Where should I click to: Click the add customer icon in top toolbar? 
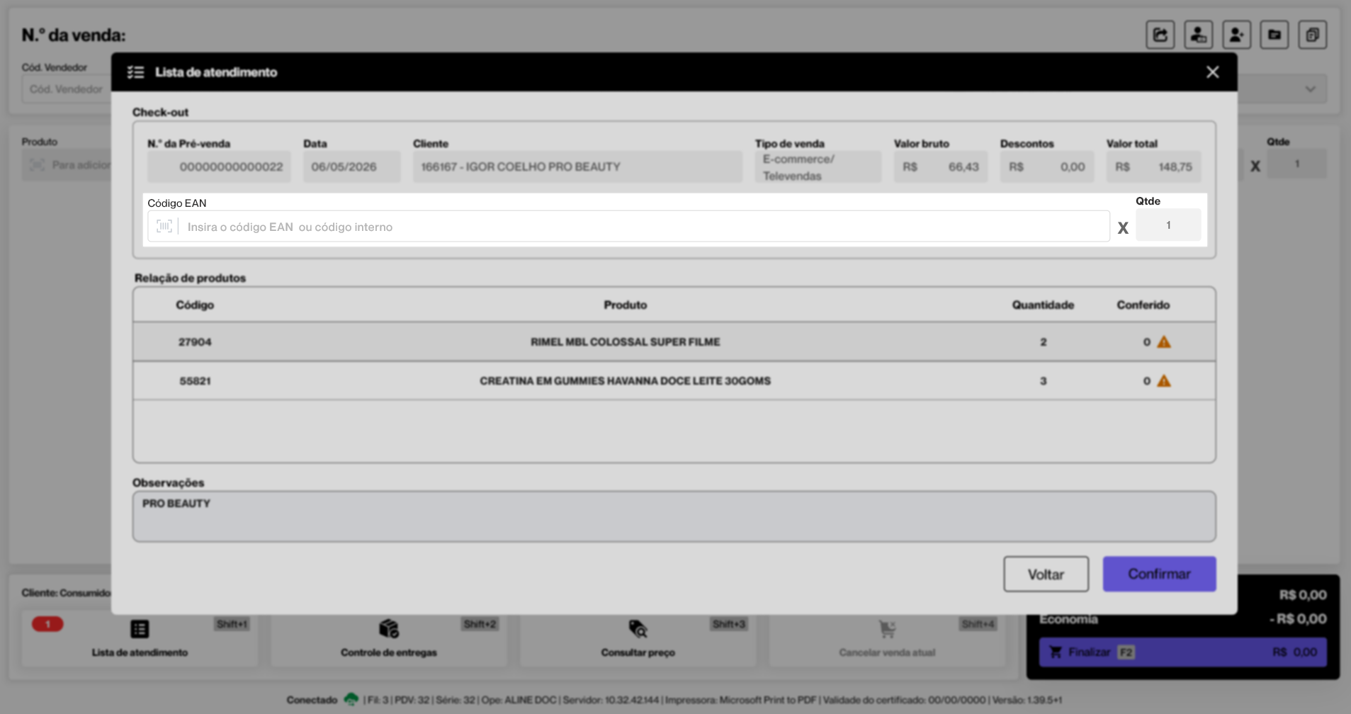pos(1236,35)
